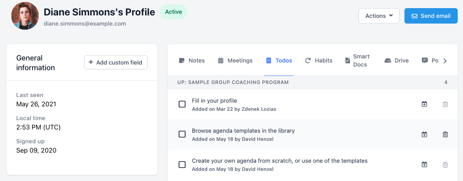Viewport: 463px width, 181px height.
Task: Mark 'Create your own agenda from scratch' done
Action: click(x=182, y=164)
